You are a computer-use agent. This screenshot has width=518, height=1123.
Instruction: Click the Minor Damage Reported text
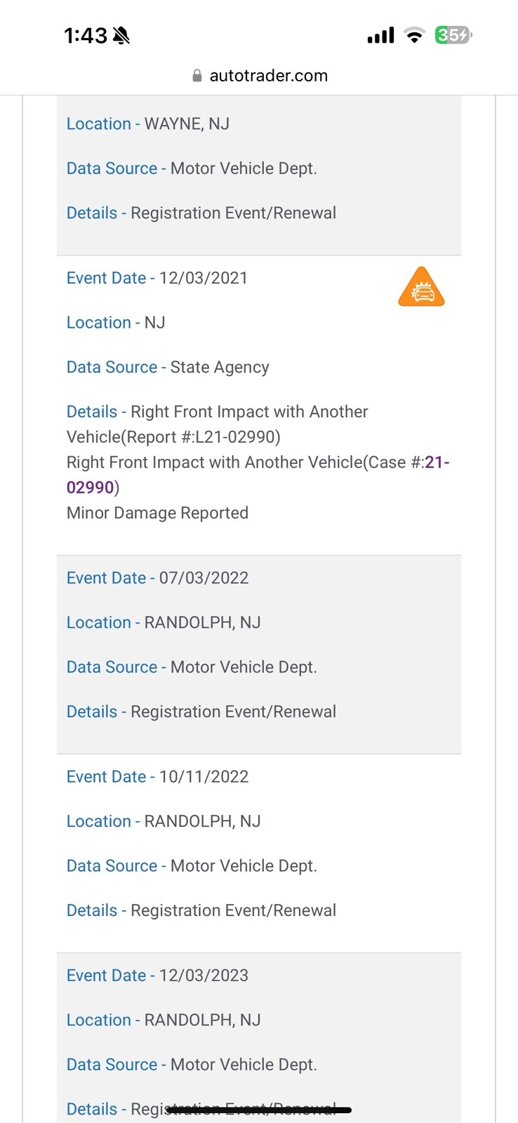coord(157,513)
